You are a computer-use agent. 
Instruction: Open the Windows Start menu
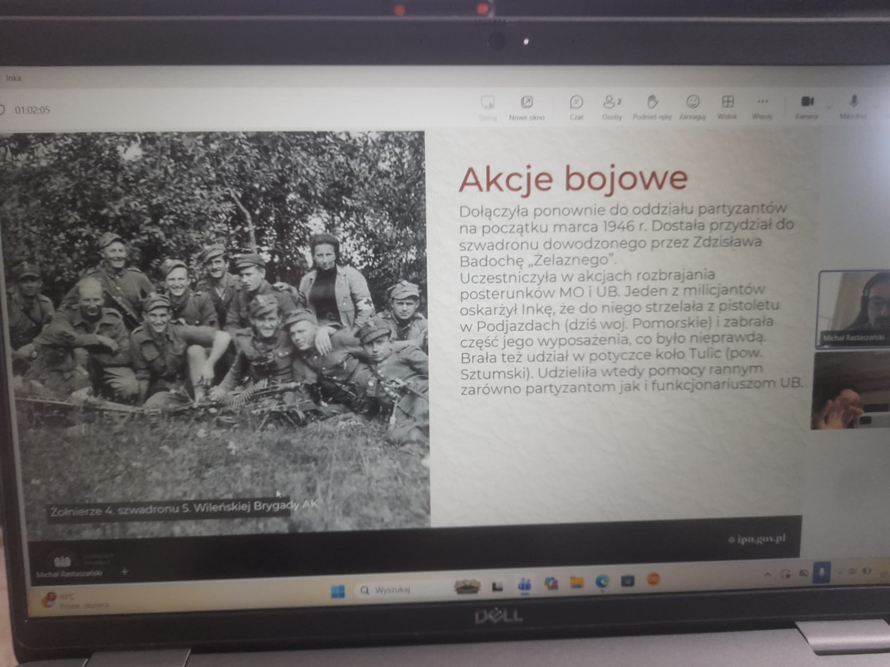(338, 590)
